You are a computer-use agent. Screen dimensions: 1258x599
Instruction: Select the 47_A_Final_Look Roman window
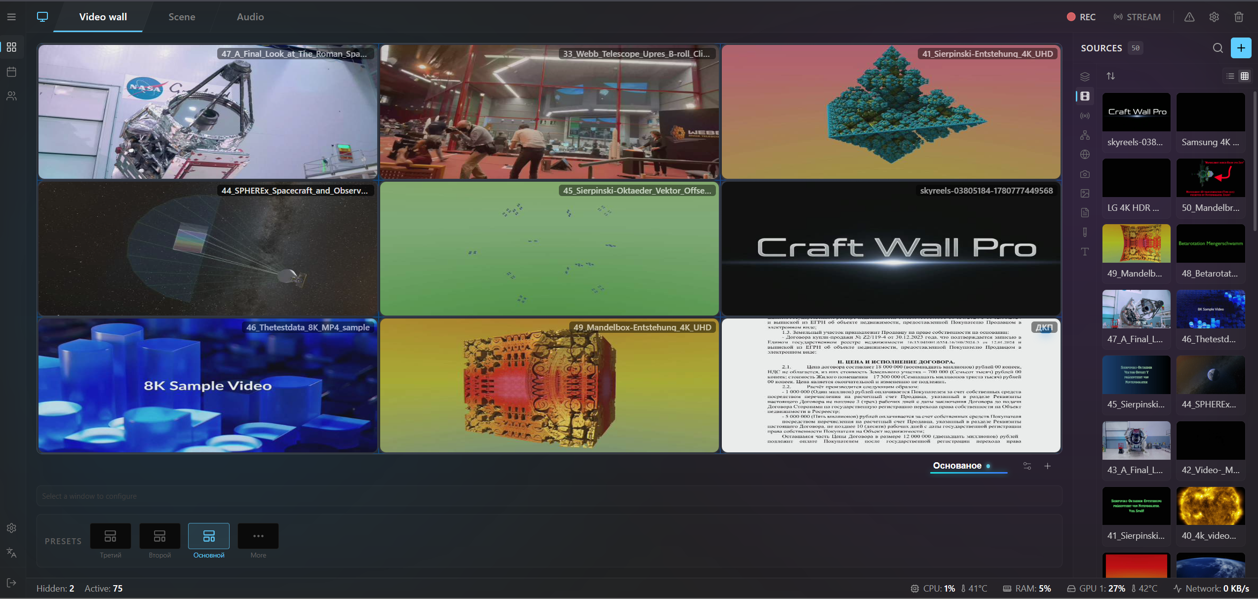tap(208, 112)
